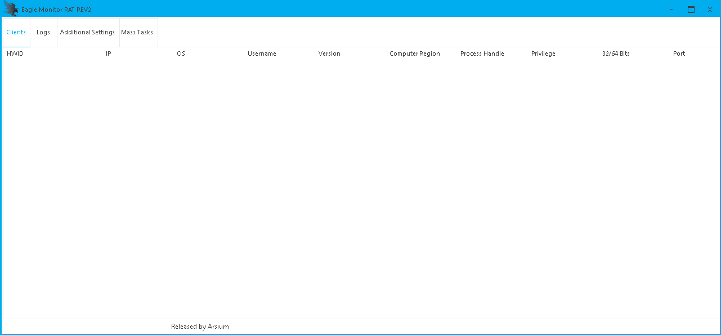Sort by the Username column header
This screenshot has width=721, height=335.
click(262, 53)
